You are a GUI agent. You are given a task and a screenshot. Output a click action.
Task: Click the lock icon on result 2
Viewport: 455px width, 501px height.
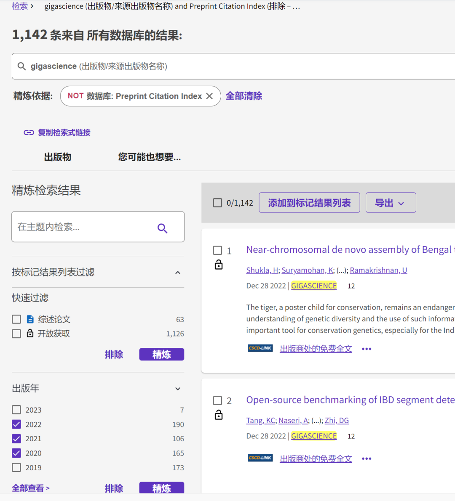[219, 415]
